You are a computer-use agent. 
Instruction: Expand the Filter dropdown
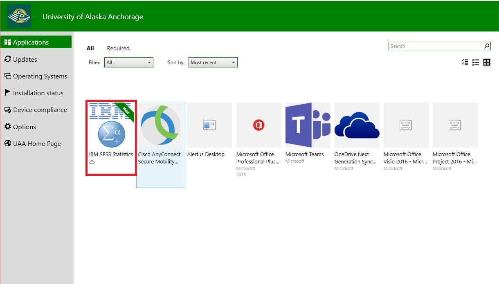click(128, 63)
